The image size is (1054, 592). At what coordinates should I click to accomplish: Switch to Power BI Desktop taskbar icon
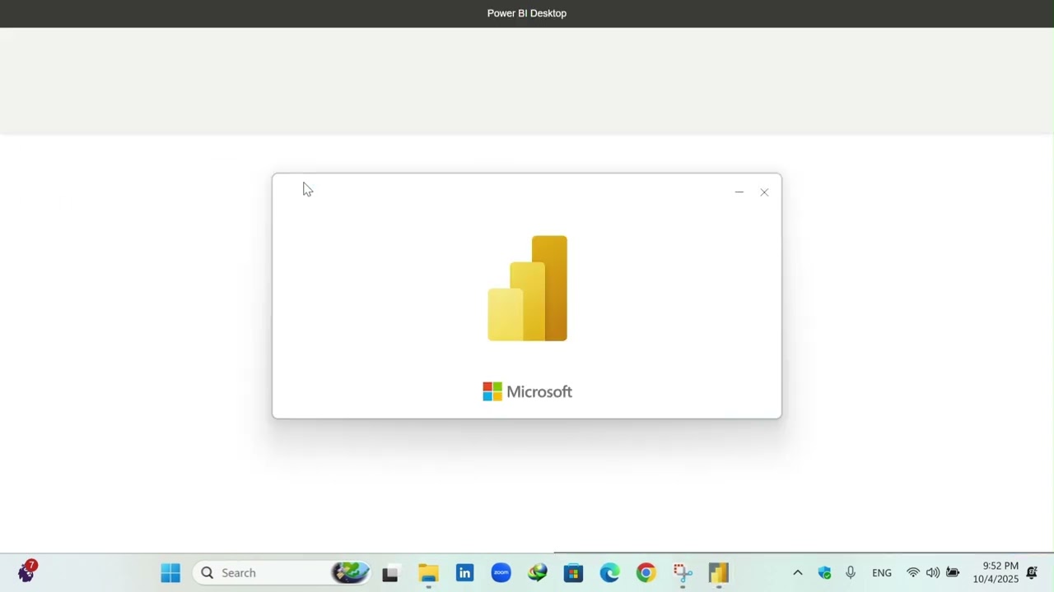point(718,573)
